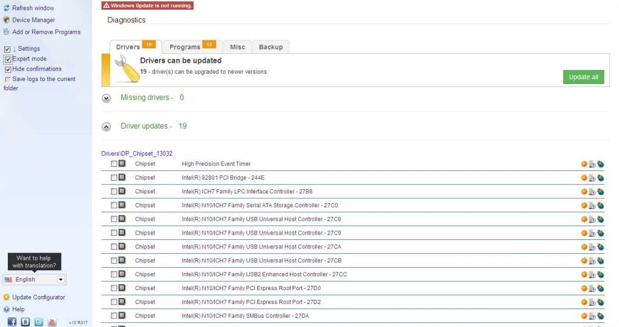Click orange gear for USB2 Enhanced Host Controller

(585, 274)
